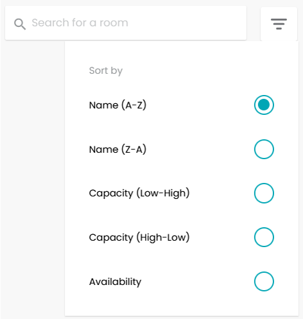Pick the Capacity (Low-High) label text
Screen dimensions: 303x319
point(139,193)
